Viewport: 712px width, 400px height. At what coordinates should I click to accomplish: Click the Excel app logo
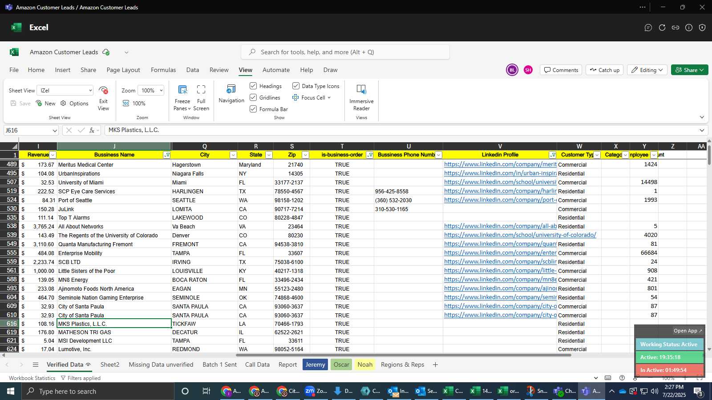pyautogui.click(x=16, y=28)
